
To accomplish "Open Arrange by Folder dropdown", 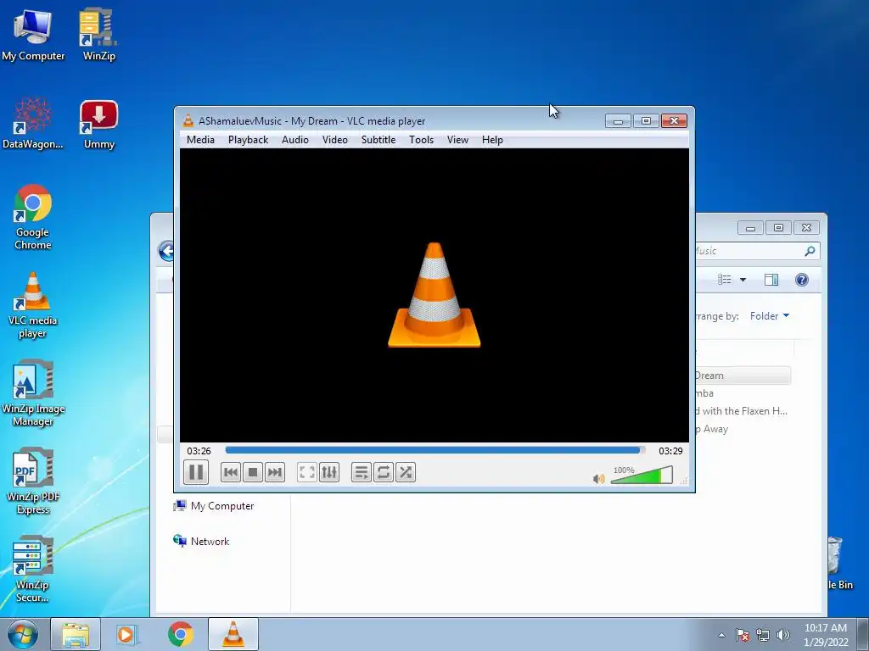I will (769, 315).
